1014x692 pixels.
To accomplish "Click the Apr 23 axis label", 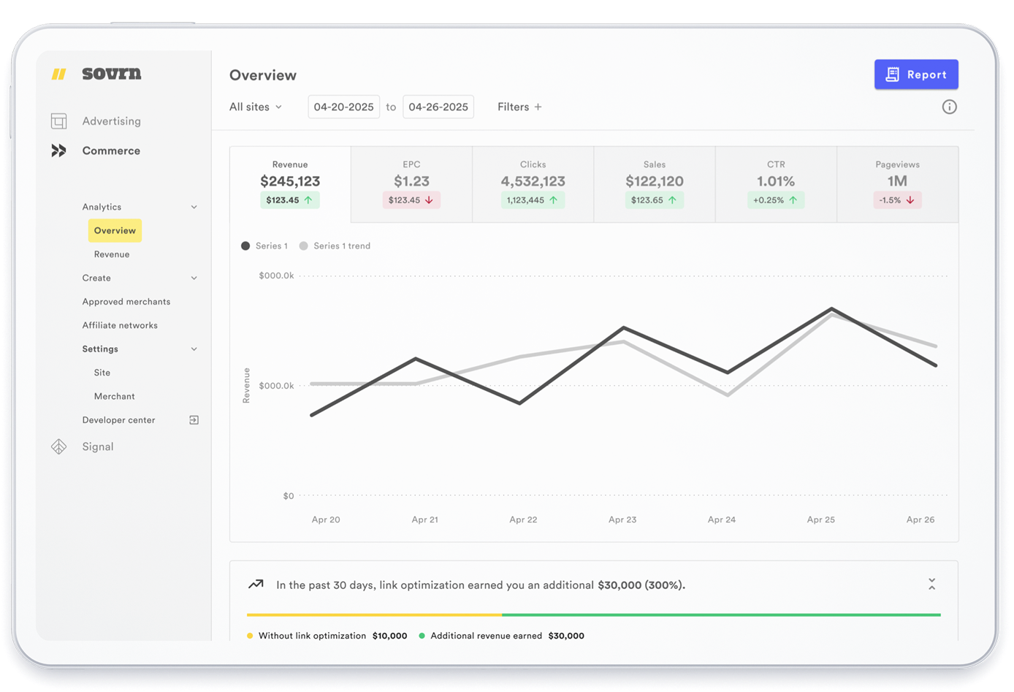I will coord(622,520).
